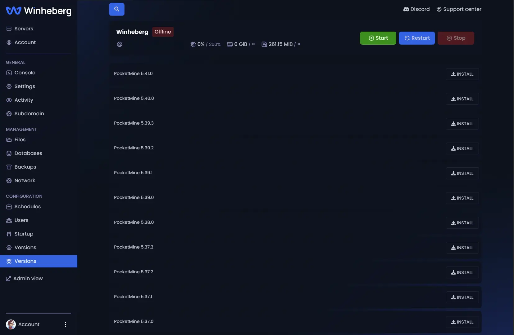The width and height of the screenshot is (514, 335).
Task: Open the Winheberg logo home link
Action: pyautogui.click(x=39, y=11)
